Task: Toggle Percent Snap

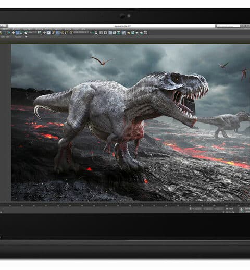Action: [62, 33]
